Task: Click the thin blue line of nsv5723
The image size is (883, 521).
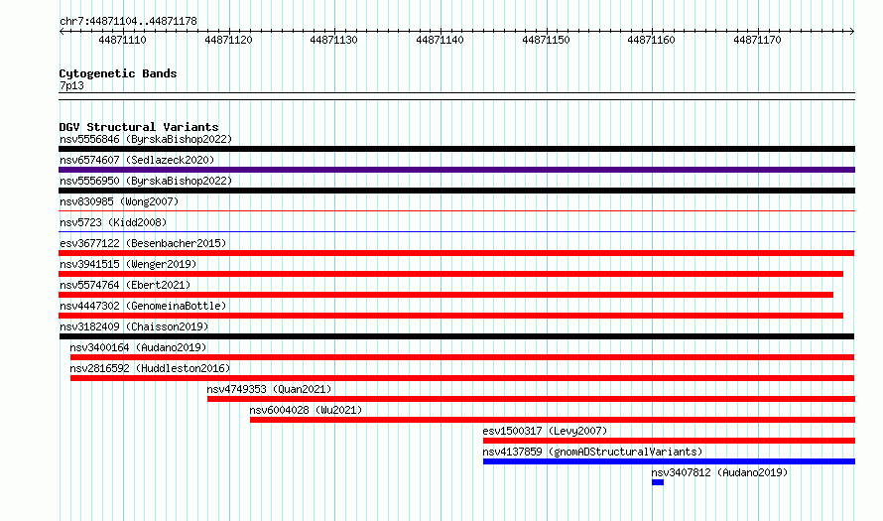Action: [456, 231]
